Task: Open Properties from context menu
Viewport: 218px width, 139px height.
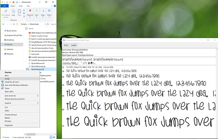Action: pos(20,125)
